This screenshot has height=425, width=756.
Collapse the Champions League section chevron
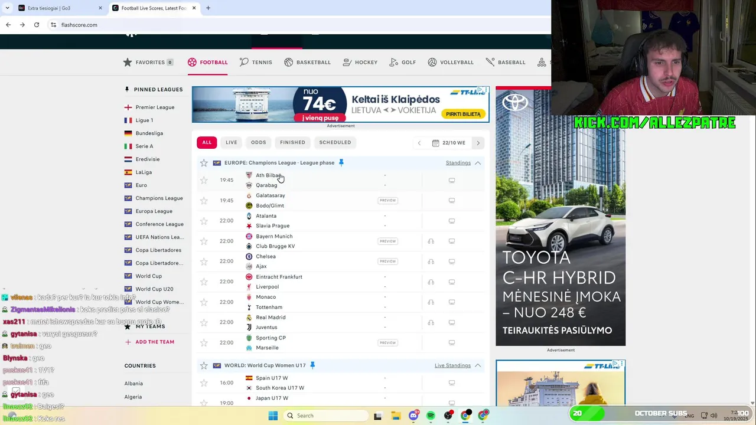tap(478, 163)
